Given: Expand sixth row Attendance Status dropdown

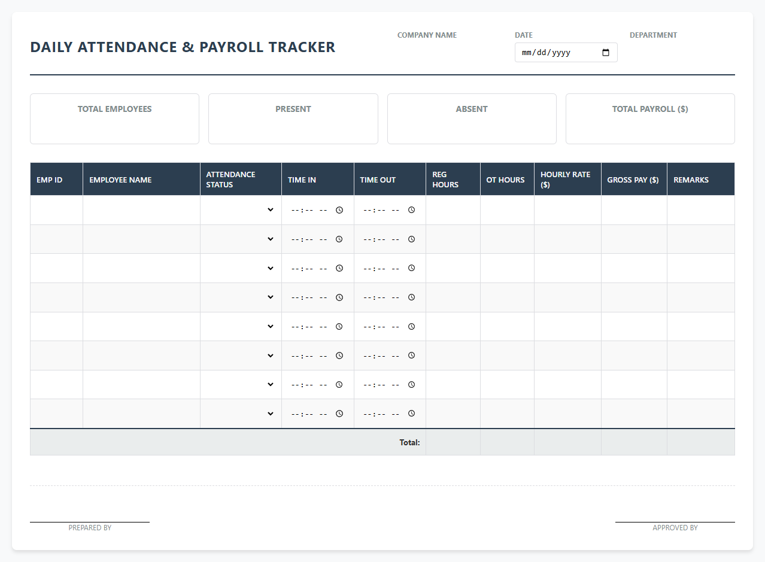Looking at the screenshot, I should click(x=241, y=356).
